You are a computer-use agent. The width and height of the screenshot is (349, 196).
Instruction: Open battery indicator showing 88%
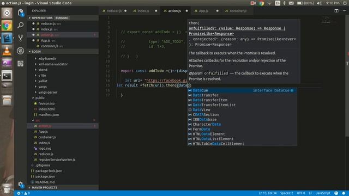point(305,3)
